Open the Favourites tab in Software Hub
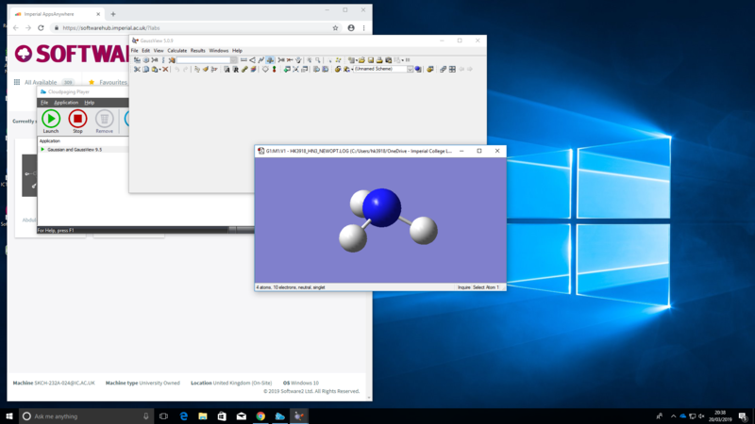755x424 pixels. [x=112, y=82]
